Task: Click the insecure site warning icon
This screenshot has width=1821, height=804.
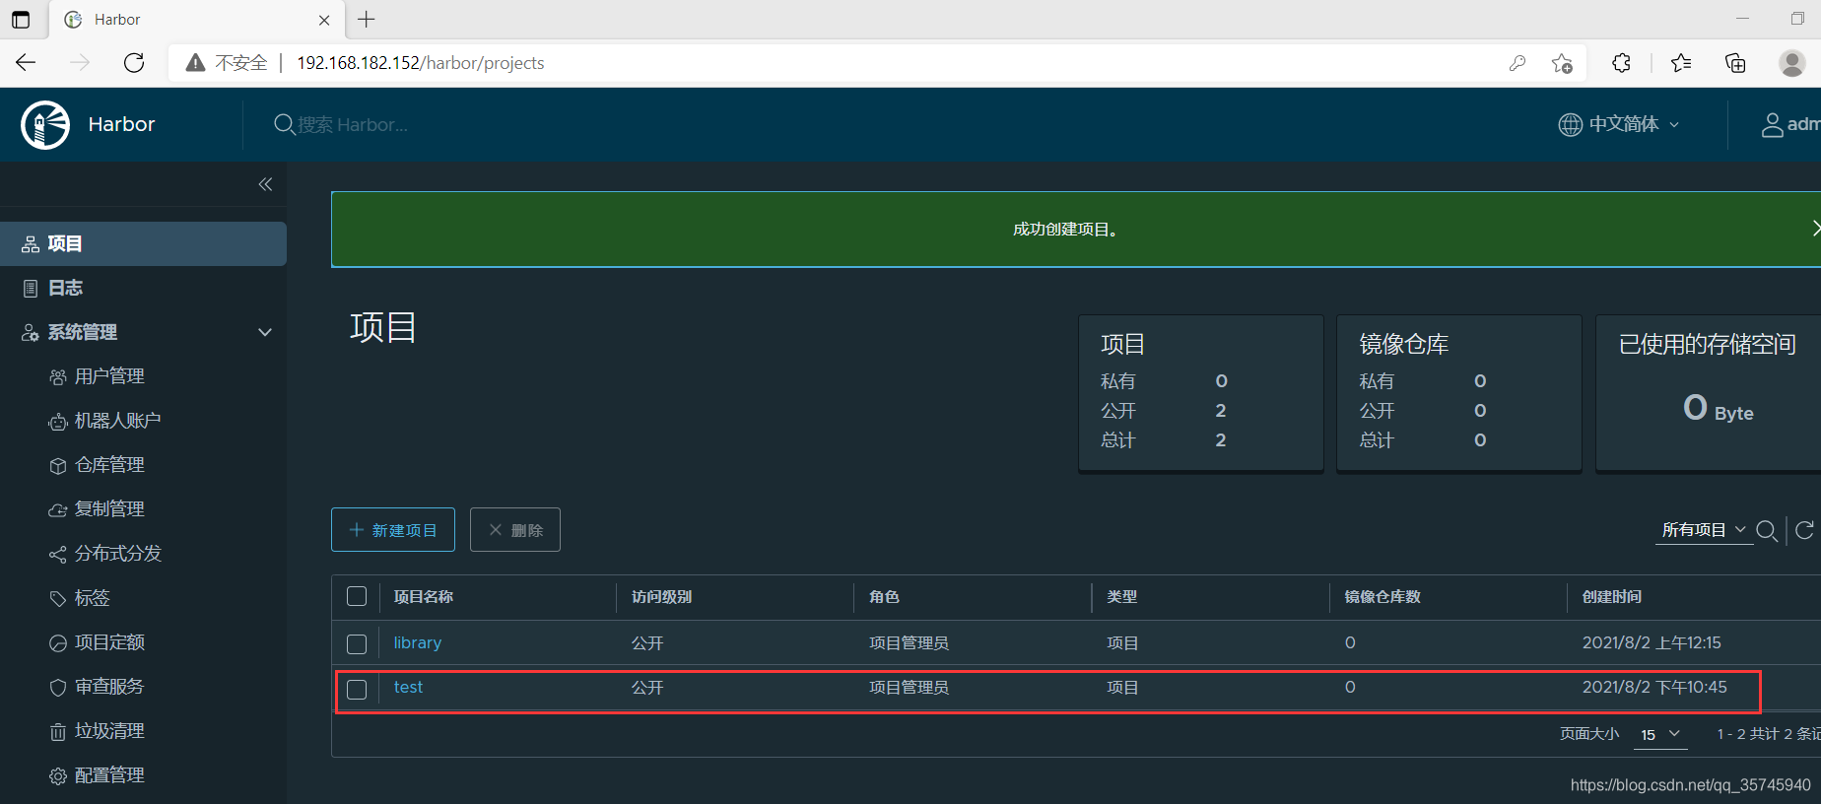Action: (195, 63)
